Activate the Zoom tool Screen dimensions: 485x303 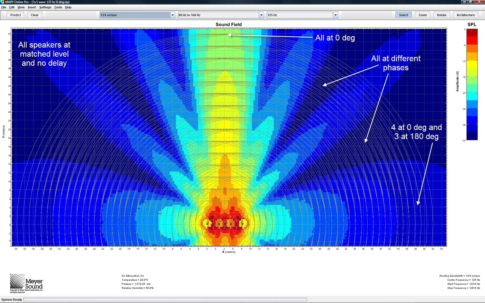[422, 15]
